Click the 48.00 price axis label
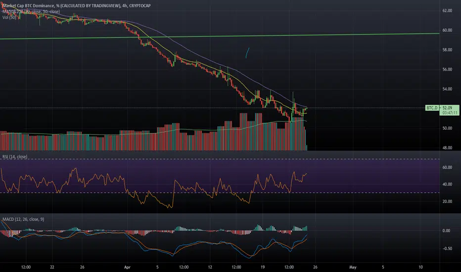This screenshot has width=461, height=272. coord(447,148)
